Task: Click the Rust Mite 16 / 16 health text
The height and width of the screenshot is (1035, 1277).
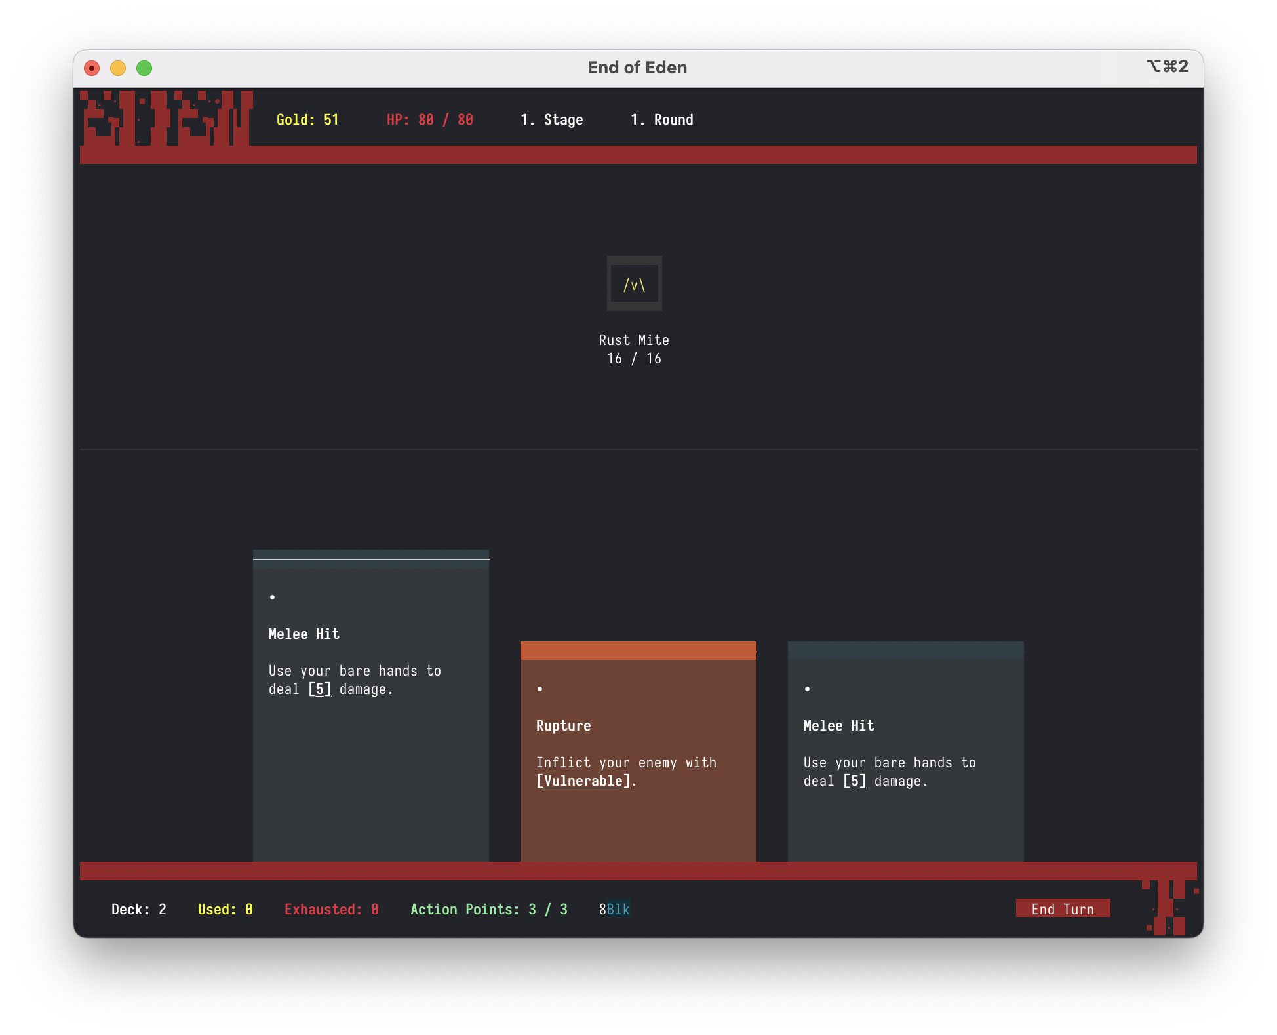Action: [634, 359]
